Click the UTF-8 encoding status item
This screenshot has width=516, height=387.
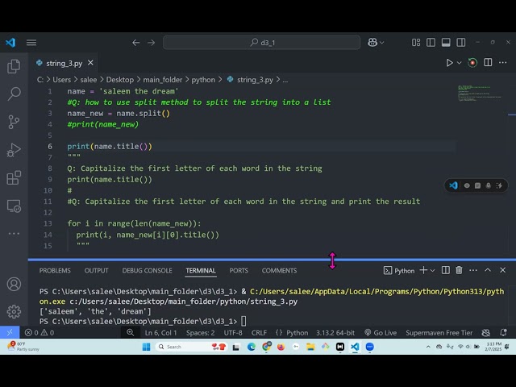point(232,332)
